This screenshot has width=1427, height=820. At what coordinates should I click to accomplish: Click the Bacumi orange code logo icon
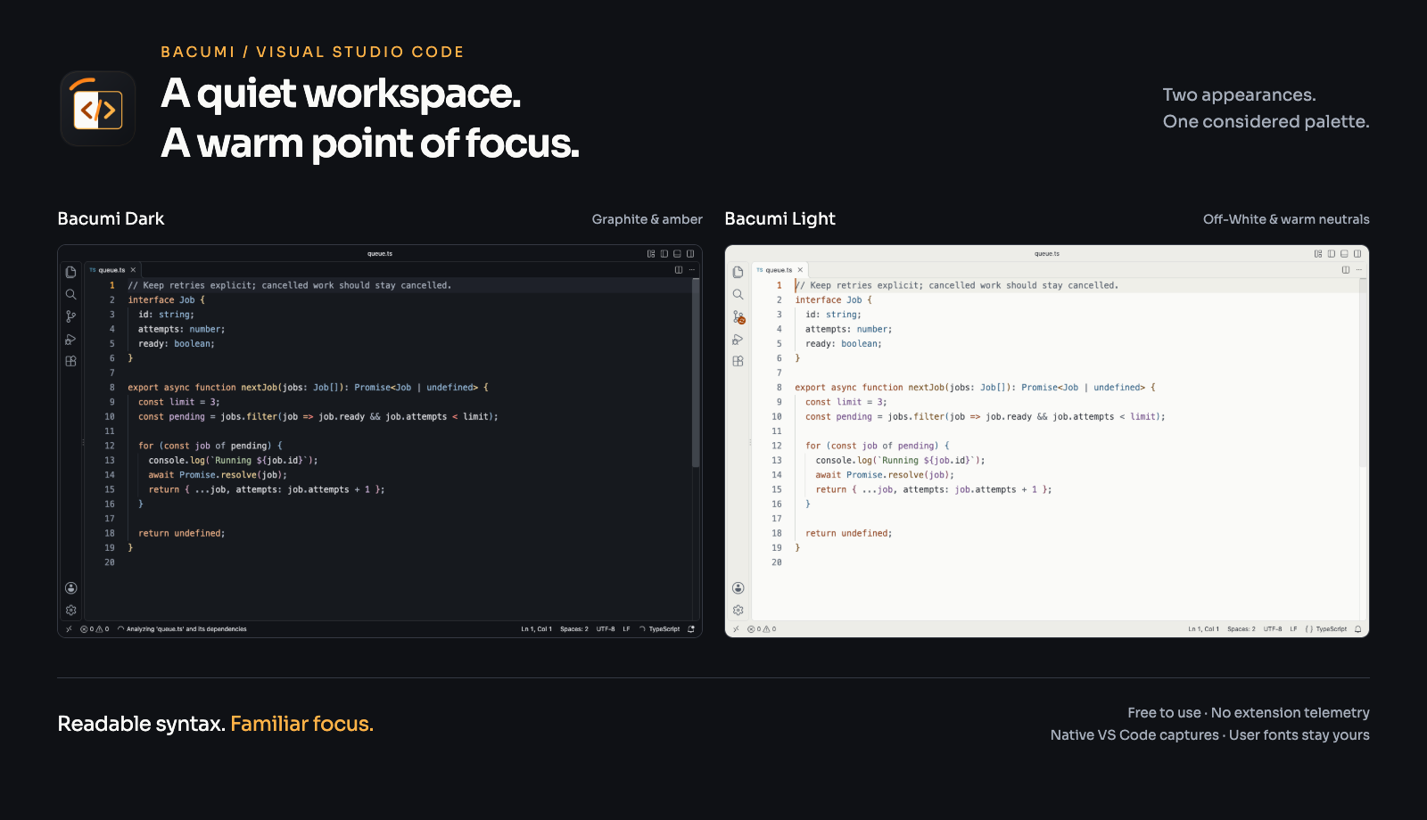point(98,109)
